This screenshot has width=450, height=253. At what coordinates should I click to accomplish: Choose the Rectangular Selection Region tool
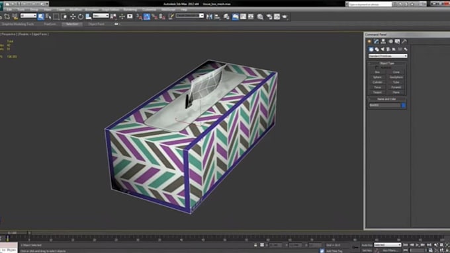point(56,17)
